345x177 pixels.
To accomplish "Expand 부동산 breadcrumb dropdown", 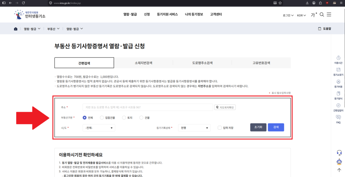I will point(54,29).
